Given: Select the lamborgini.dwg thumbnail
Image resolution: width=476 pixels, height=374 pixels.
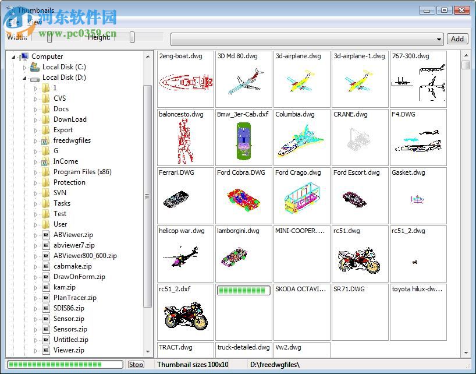Looking at the screenshot, I should point(243,253).
